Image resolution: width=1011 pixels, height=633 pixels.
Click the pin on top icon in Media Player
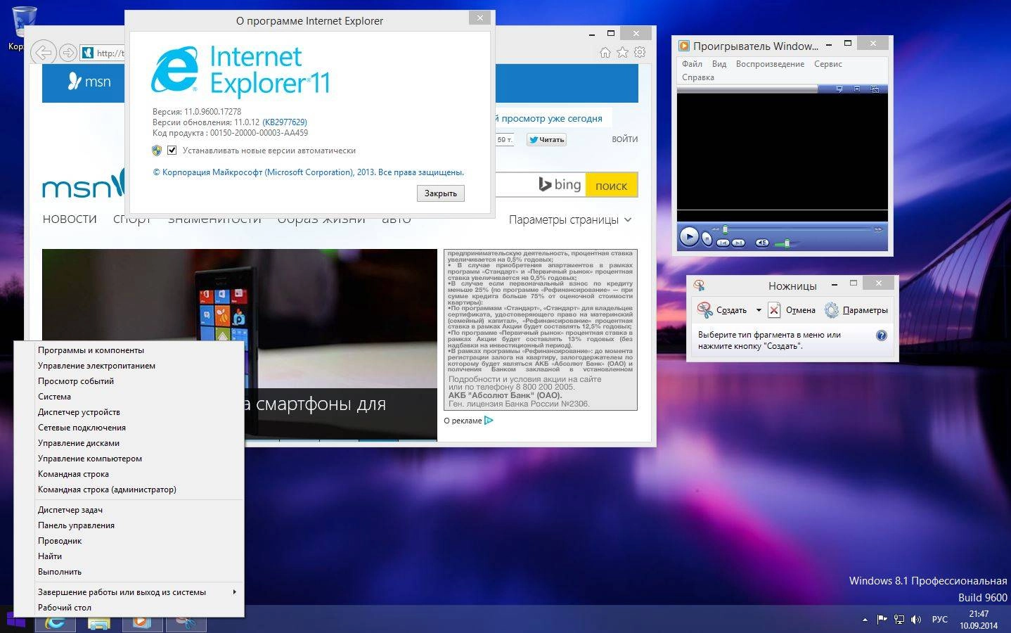[x=839, y=89]
